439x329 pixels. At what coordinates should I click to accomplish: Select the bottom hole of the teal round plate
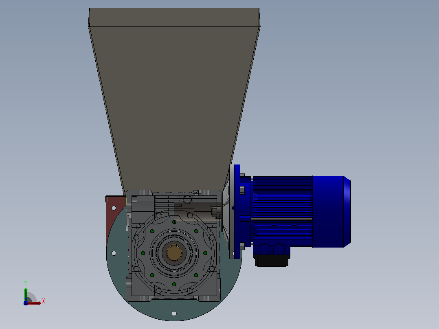click(174, 313)
